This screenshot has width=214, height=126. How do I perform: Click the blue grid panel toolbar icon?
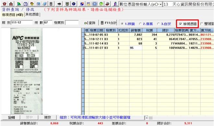pyautogui.click(x=39, y=4)
